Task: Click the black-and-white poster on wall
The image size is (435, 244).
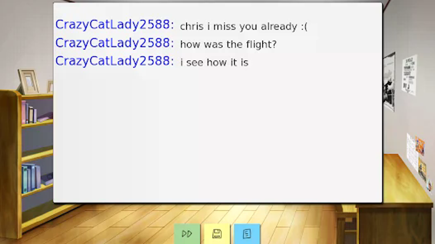Action: (389, 82)
